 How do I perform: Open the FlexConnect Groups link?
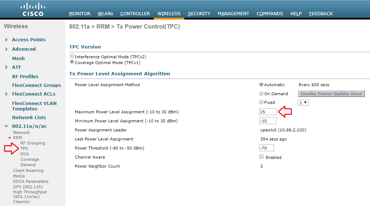[x=37, y=85]
